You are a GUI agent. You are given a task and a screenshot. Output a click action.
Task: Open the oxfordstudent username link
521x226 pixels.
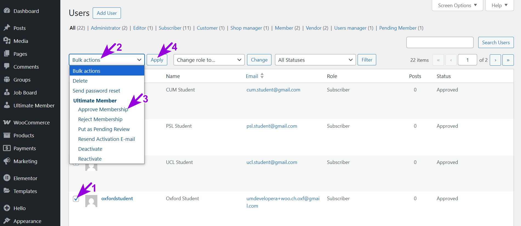coord(117,198)
